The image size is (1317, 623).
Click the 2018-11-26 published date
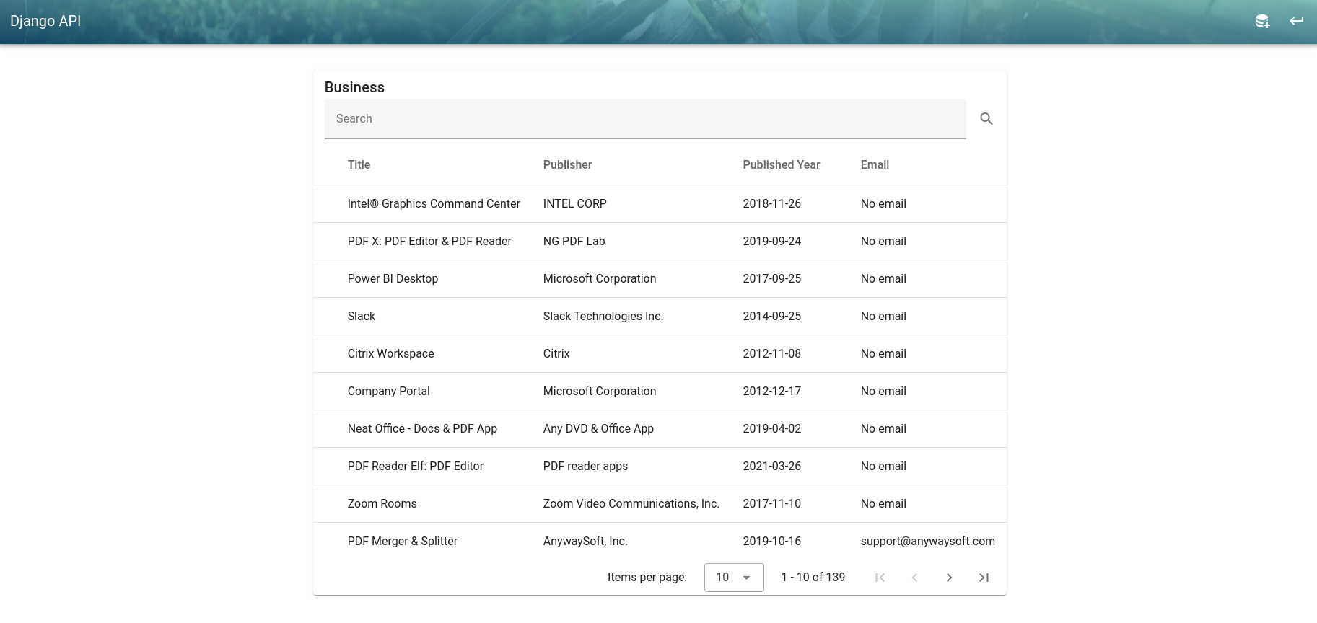click(x=772, y=204)
